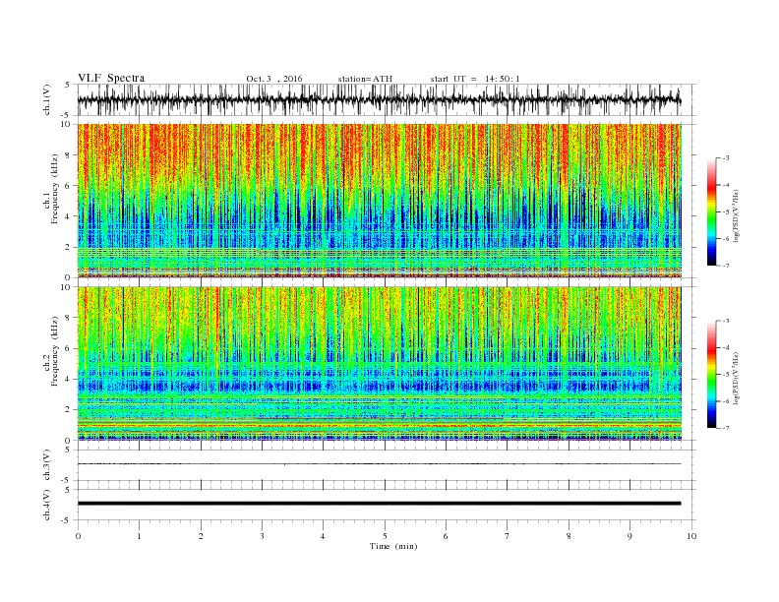Click the "-7" label on lower colorbar
Image resolution: width=779 pixels, height=602 pixels.
[x=725, y=428]
